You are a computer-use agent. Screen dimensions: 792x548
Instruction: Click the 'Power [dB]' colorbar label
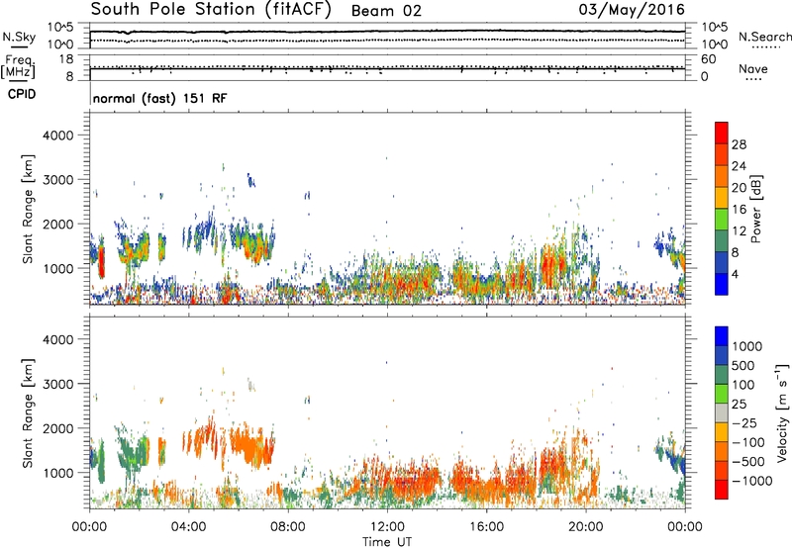(755, 209)
